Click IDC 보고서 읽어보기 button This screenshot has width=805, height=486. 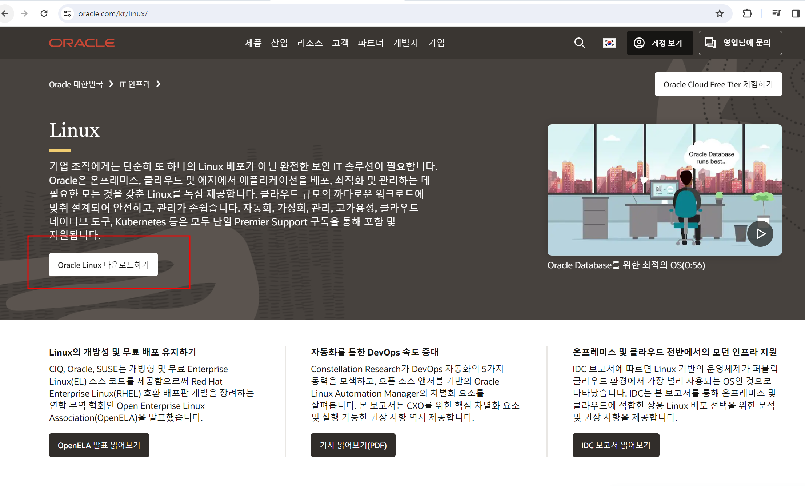click(616, 445)
